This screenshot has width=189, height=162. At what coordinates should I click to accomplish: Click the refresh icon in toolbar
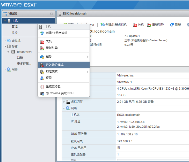tap(172, 25)
